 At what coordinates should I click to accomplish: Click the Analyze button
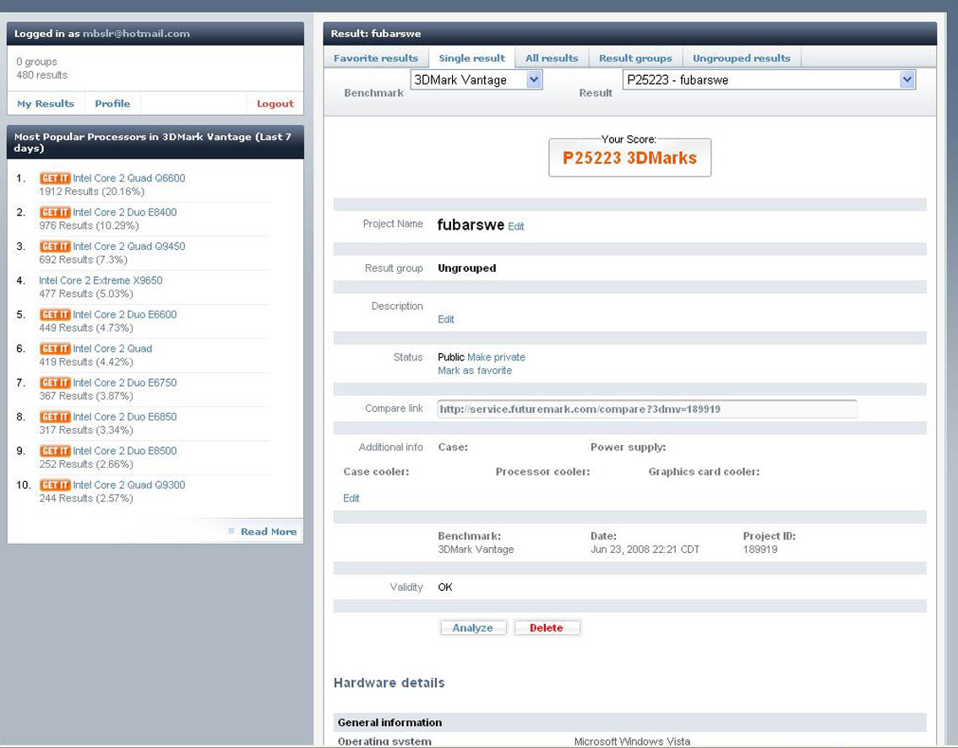(473, 628)
